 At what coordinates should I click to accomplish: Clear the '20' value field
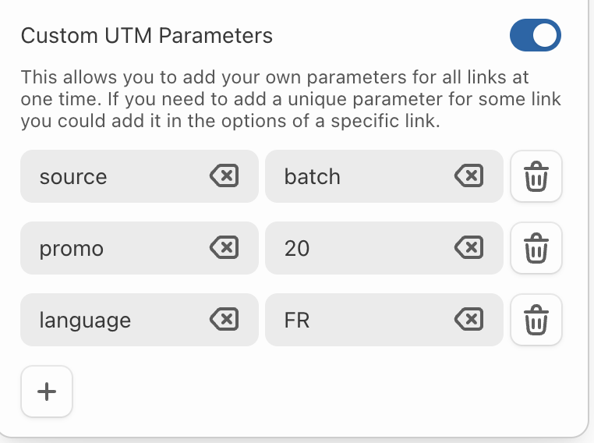point(468,248)
